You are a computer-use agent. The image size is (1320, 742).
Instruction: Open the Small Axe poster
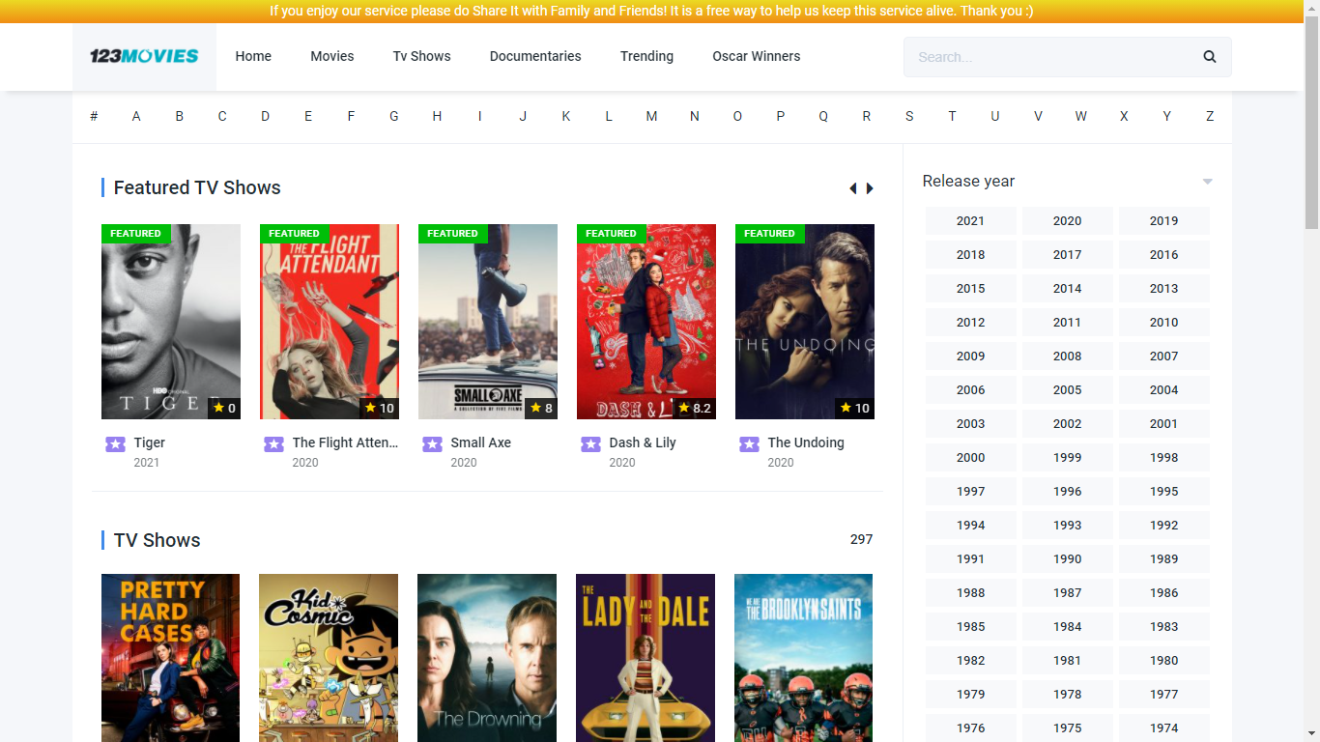coord(488,322)
